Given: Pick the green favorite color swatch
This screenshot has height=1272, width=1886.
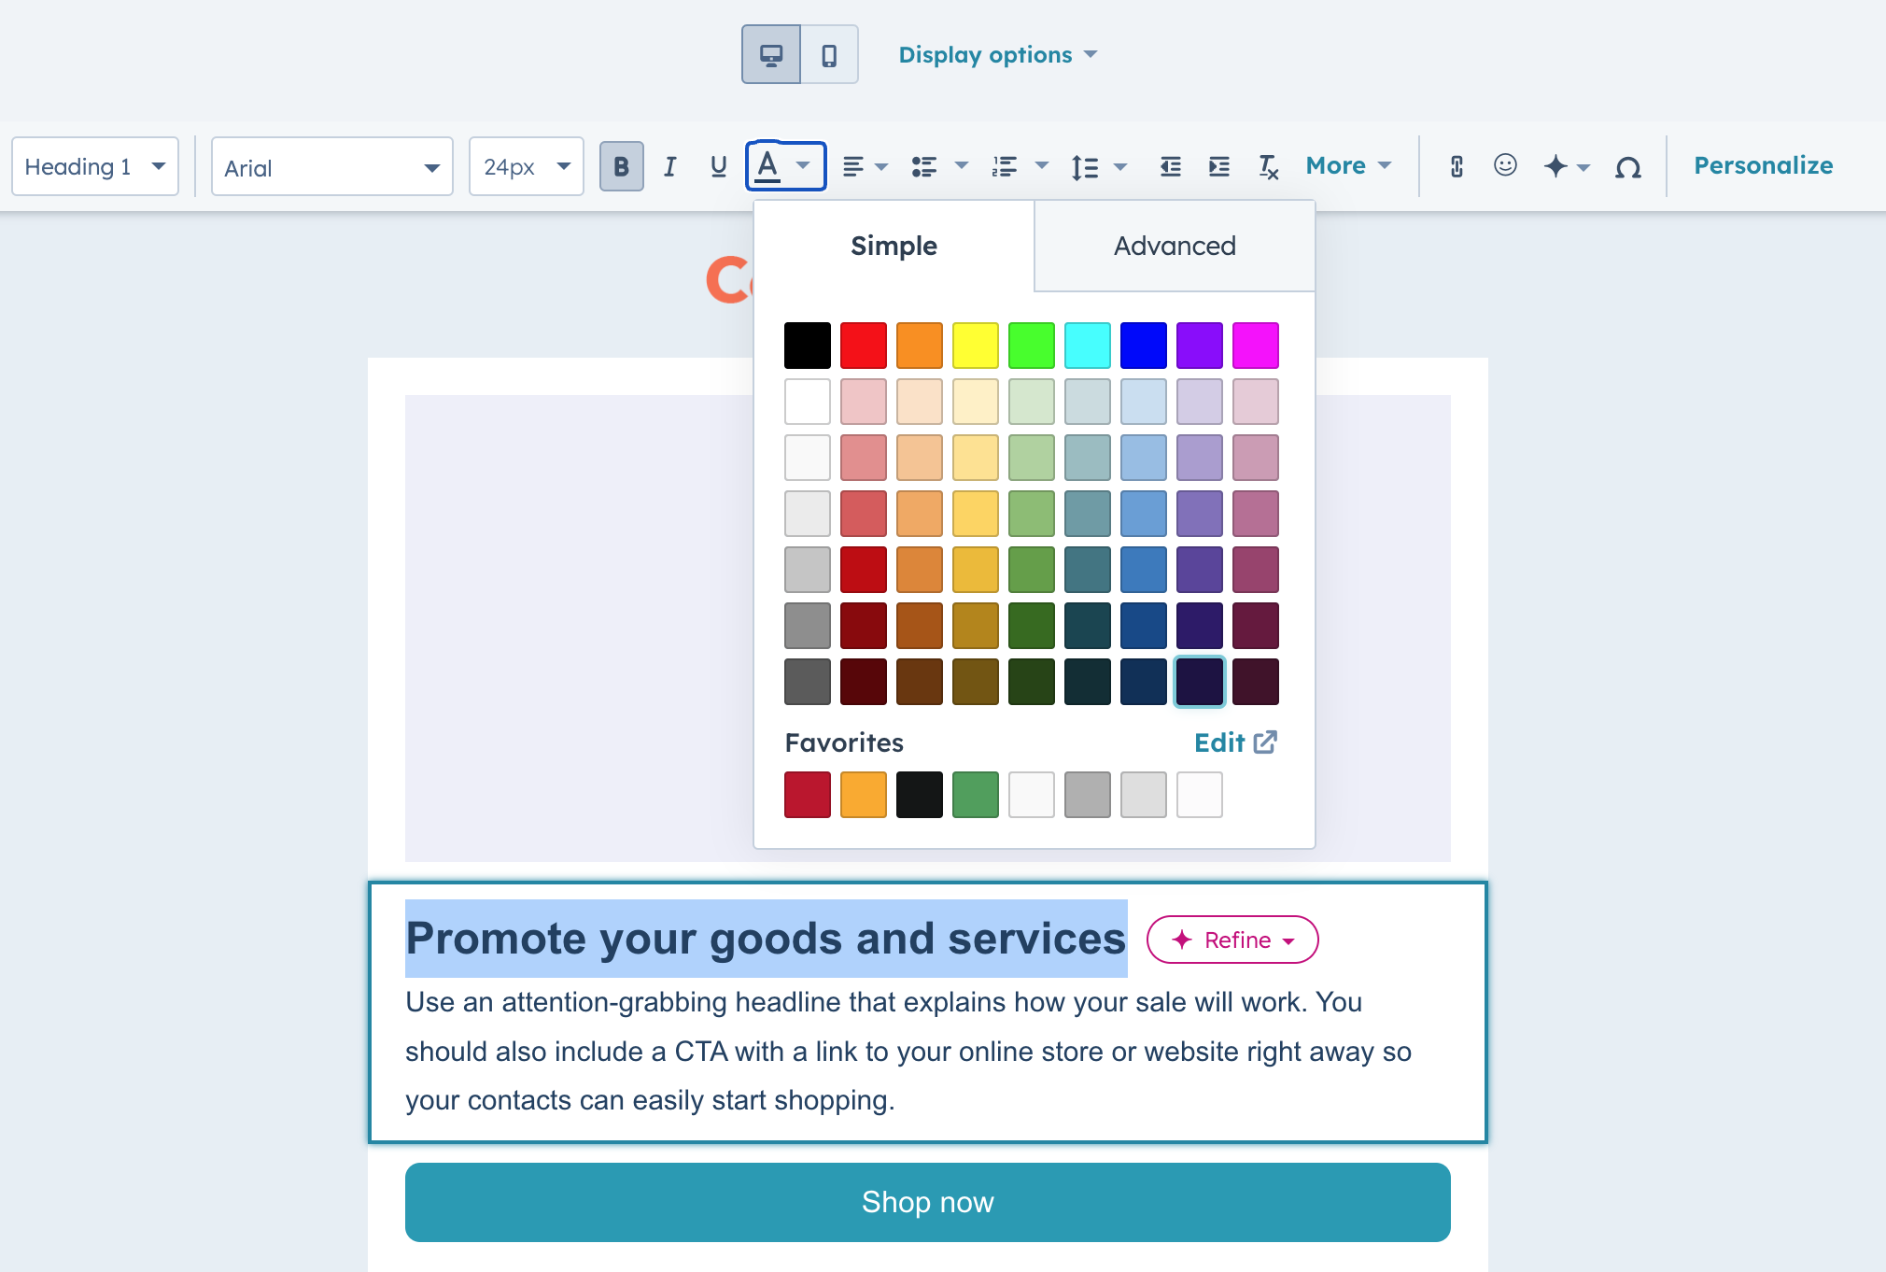Looking at the screenshot, I should pos(976,795).
